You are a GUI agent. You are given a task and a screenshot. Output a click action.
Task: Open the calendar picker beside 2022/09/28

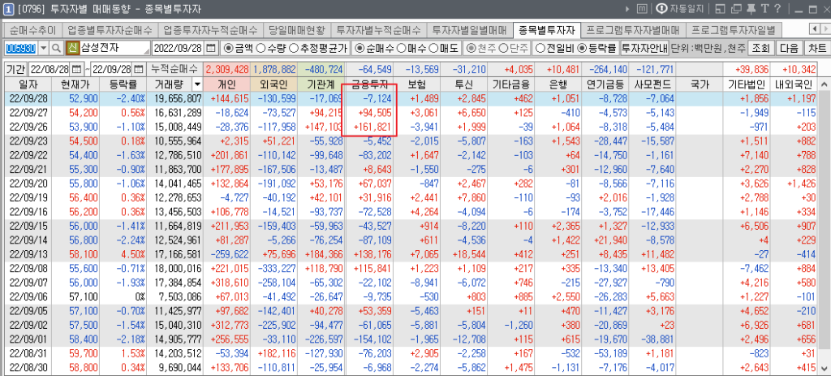pos(211,49)
